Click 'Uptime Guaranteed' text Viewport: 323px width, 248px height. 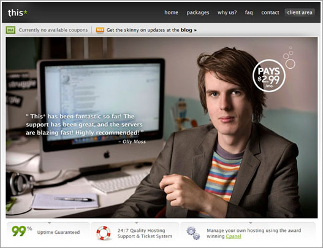[58, 232]
